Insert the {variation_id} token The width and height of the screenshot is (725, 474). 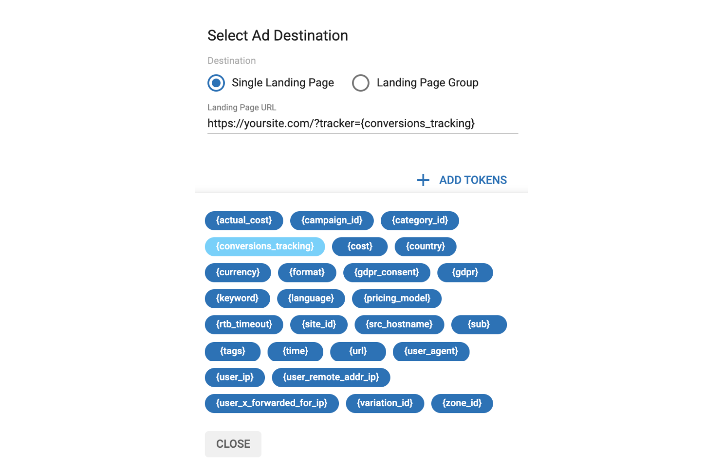coord(385,403)
